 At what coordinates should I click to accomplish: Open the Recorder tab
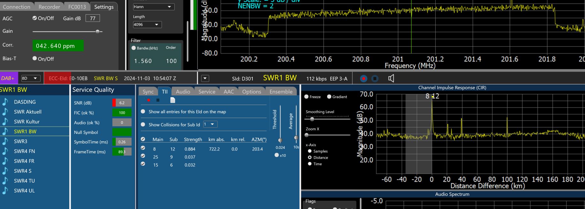[49, 7]
